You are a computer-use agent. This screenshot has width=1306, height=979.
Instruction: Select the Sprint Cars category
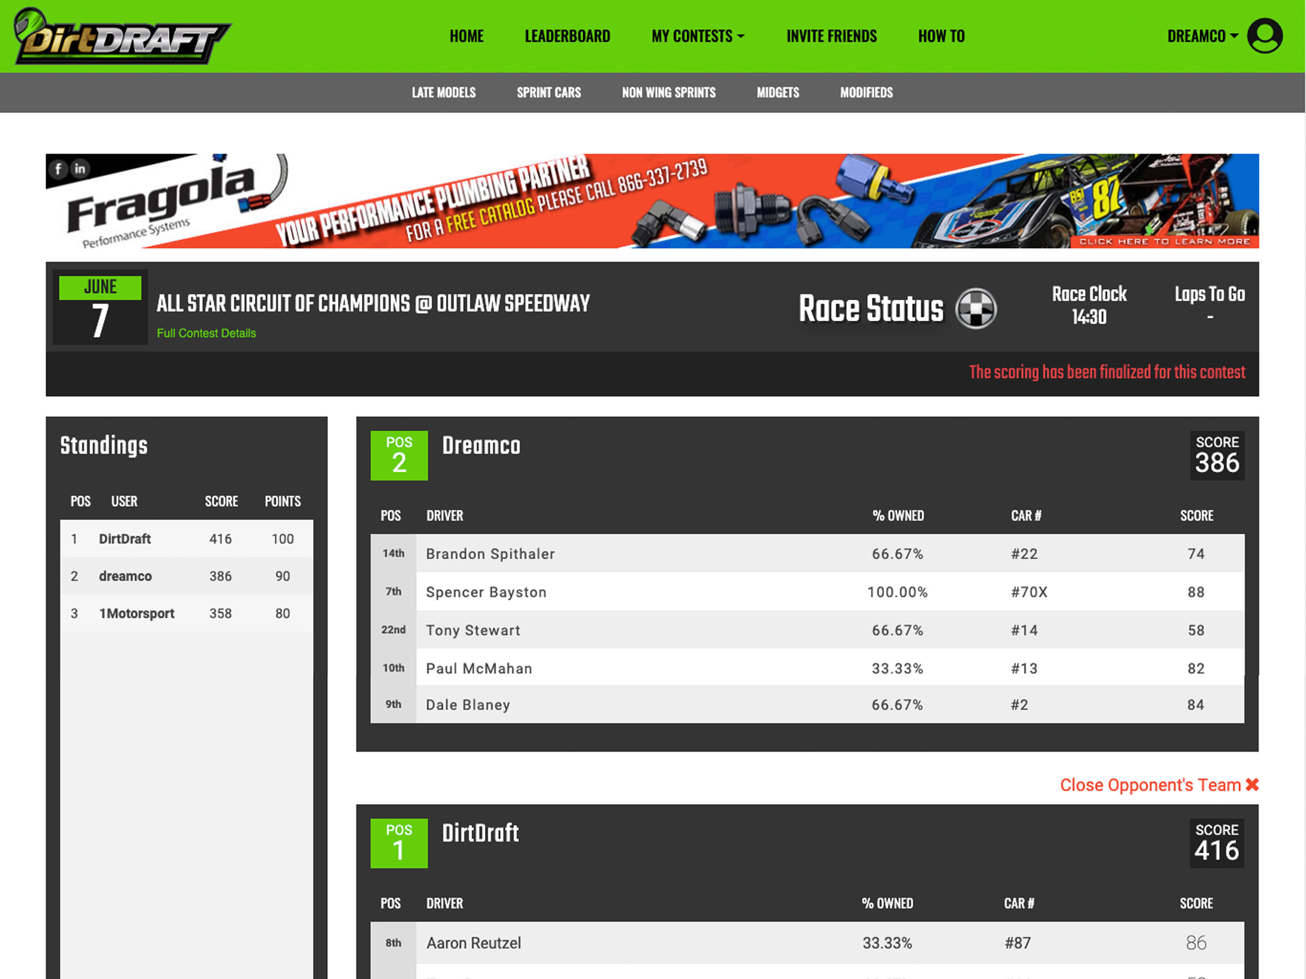tap(549, 93)
